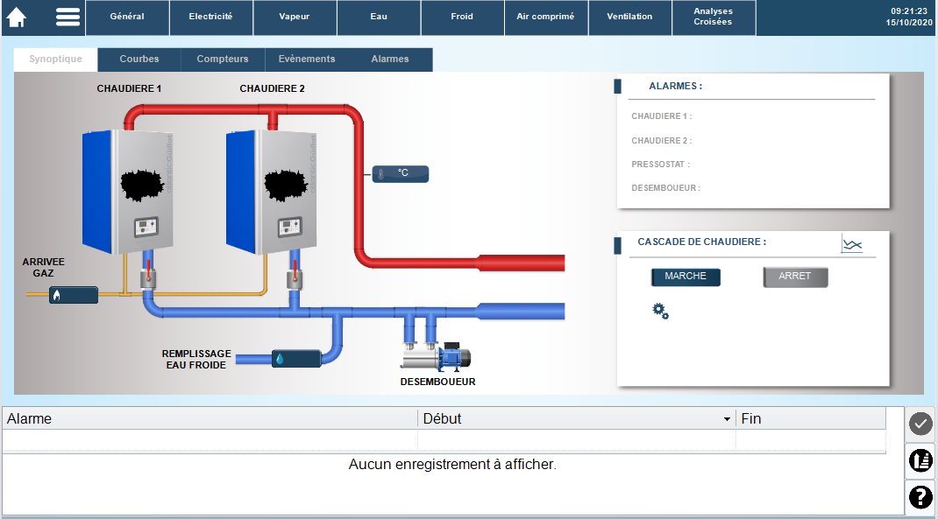Open Analyses Croisées in top bar
The width and height of the screenshot is (938, 519).
point(713,17)
